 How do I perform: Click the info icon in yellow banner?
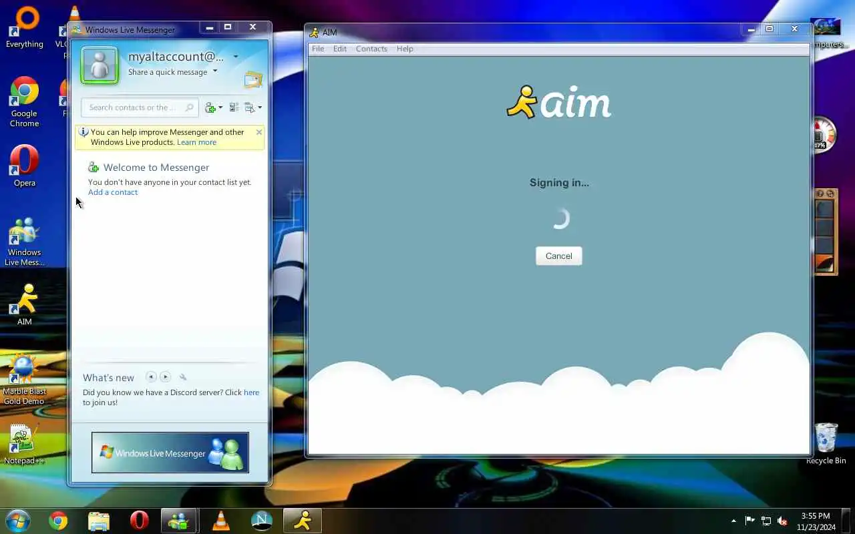coord(83,132)
